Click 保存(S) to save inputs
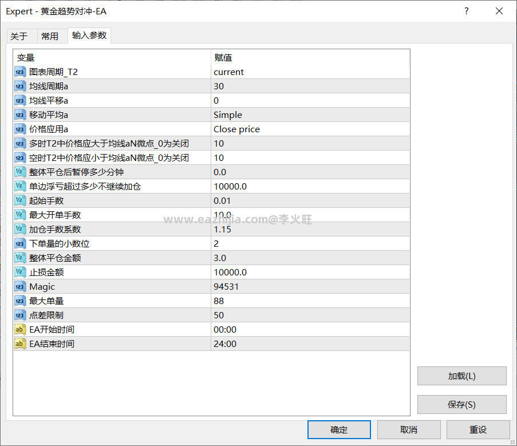The height and width of the screenshot is (446, 517). (461, 404)
